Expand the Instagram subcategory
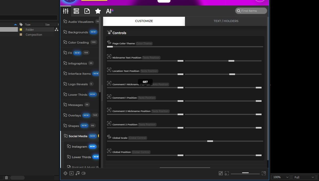 pyautogui.click(x=79, y=147)
